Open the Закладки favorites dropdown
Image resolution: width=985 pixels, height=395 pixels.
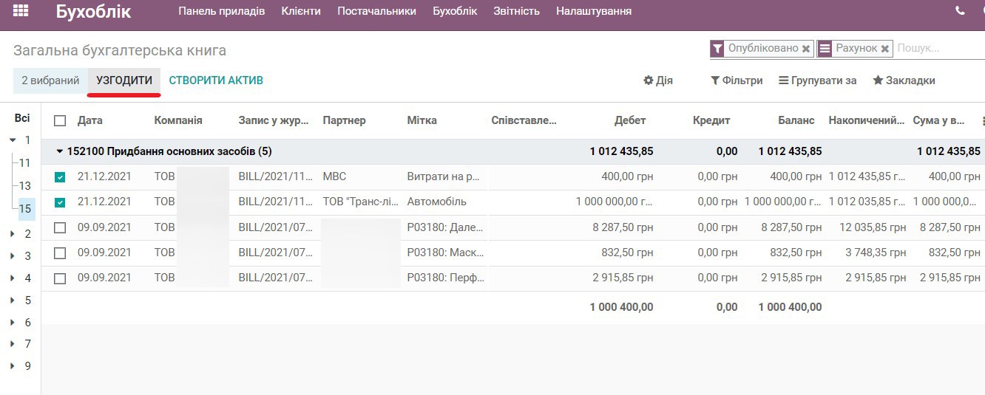pos(904,80)
